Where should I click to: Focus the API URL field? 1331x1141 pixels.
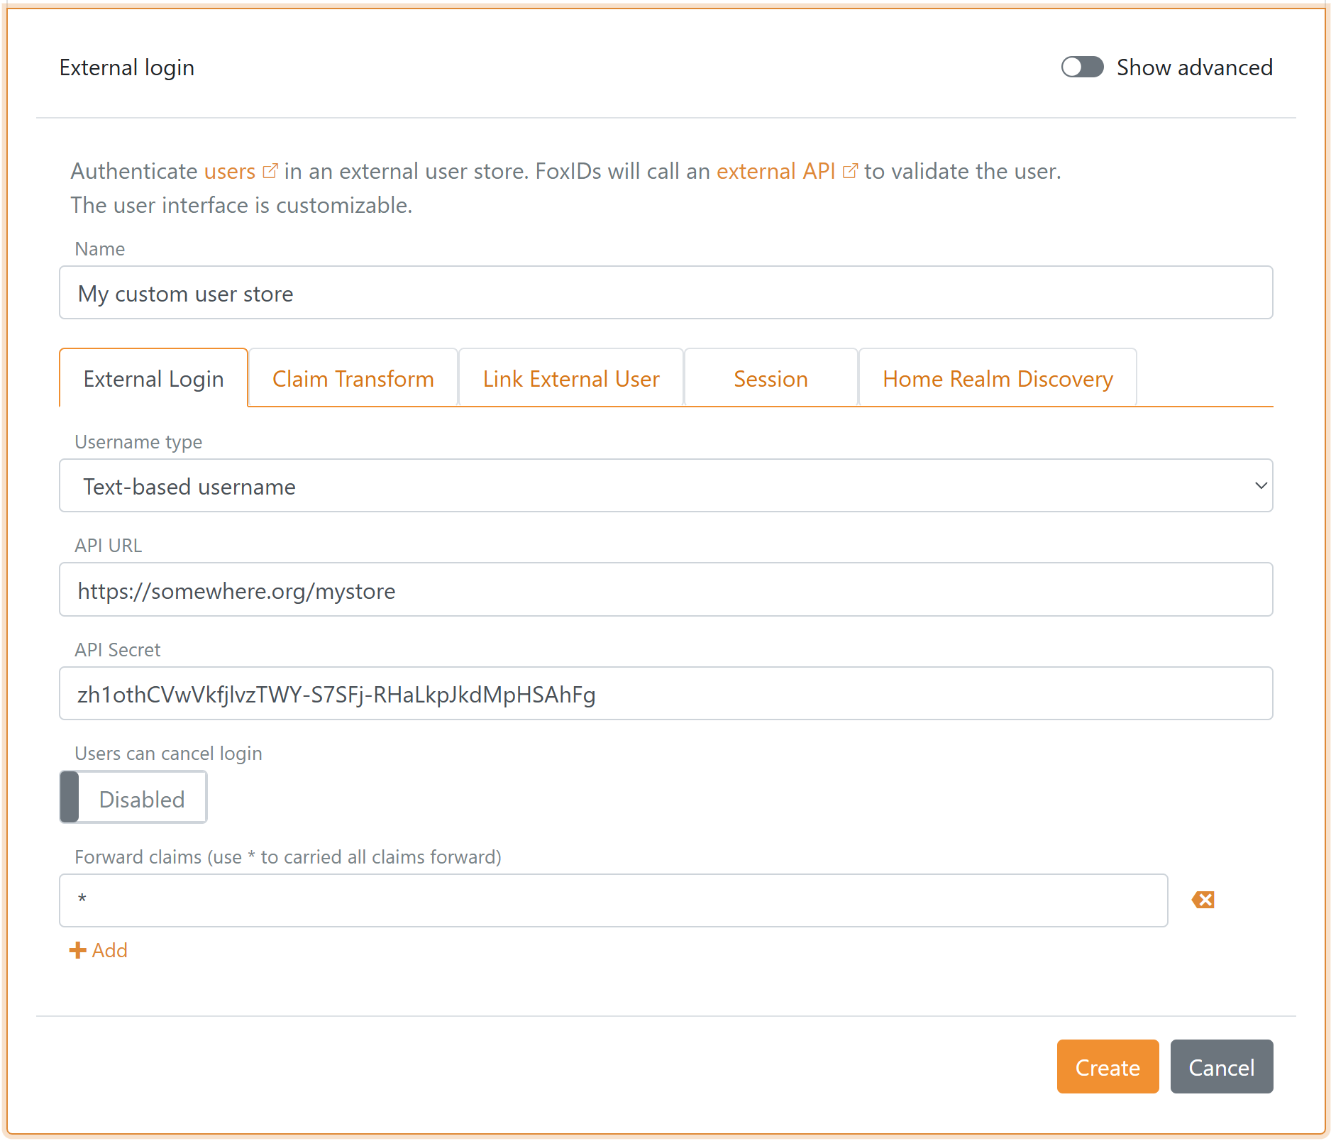(665, 590)
